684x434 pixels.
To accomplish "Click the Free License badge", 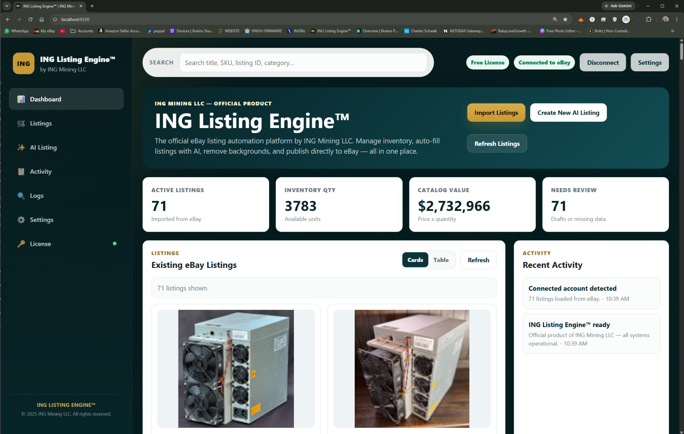I will [488, 62].
